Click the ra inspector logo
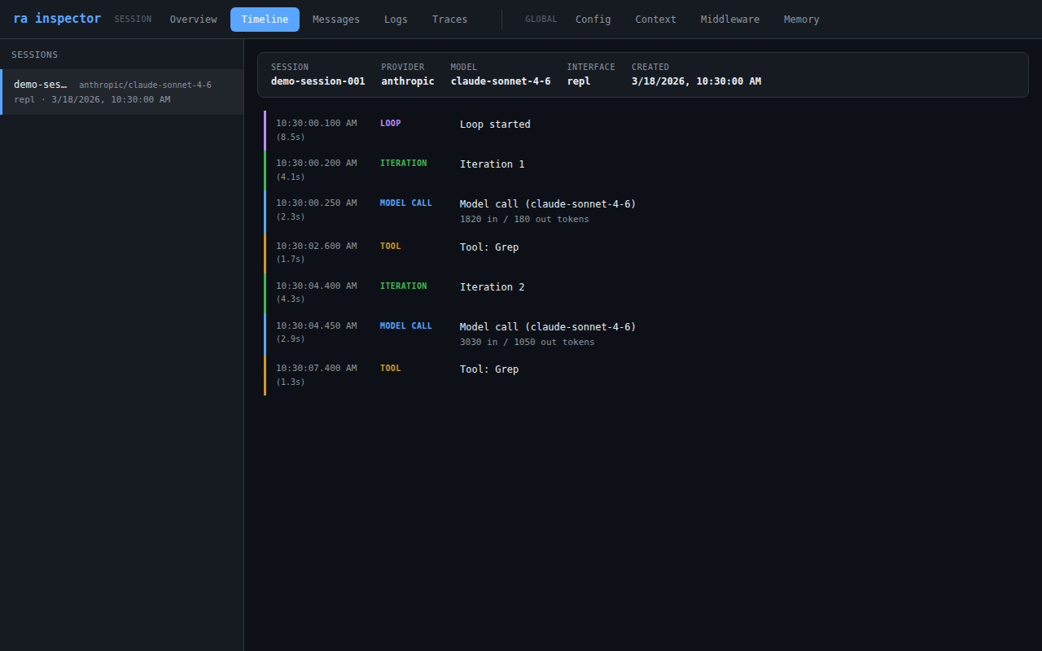1042x651 pixels. 57,18
